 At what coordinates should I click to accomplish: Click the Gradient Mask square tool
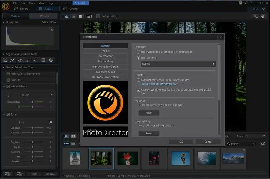[x=43, y=60]
